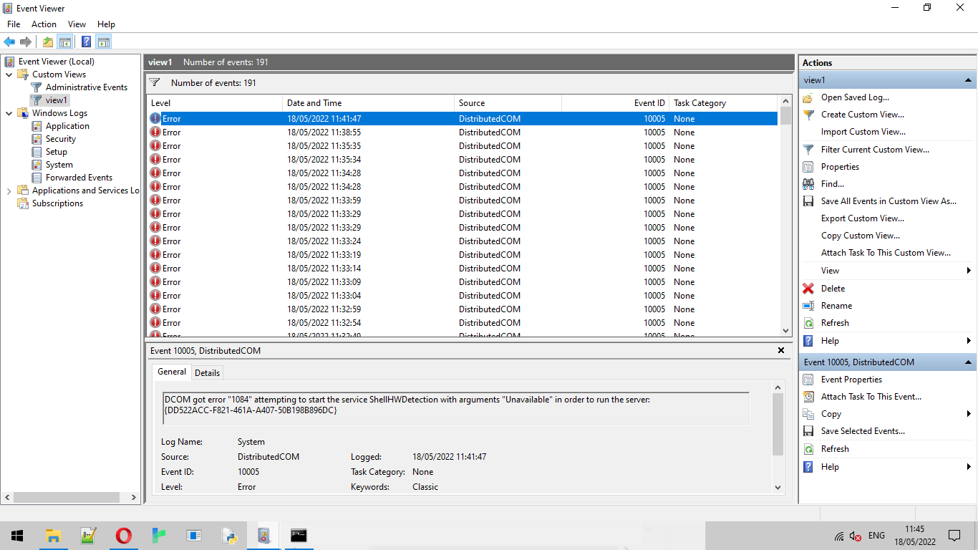Click the Find binoculars icon

[x=808, y=184]
